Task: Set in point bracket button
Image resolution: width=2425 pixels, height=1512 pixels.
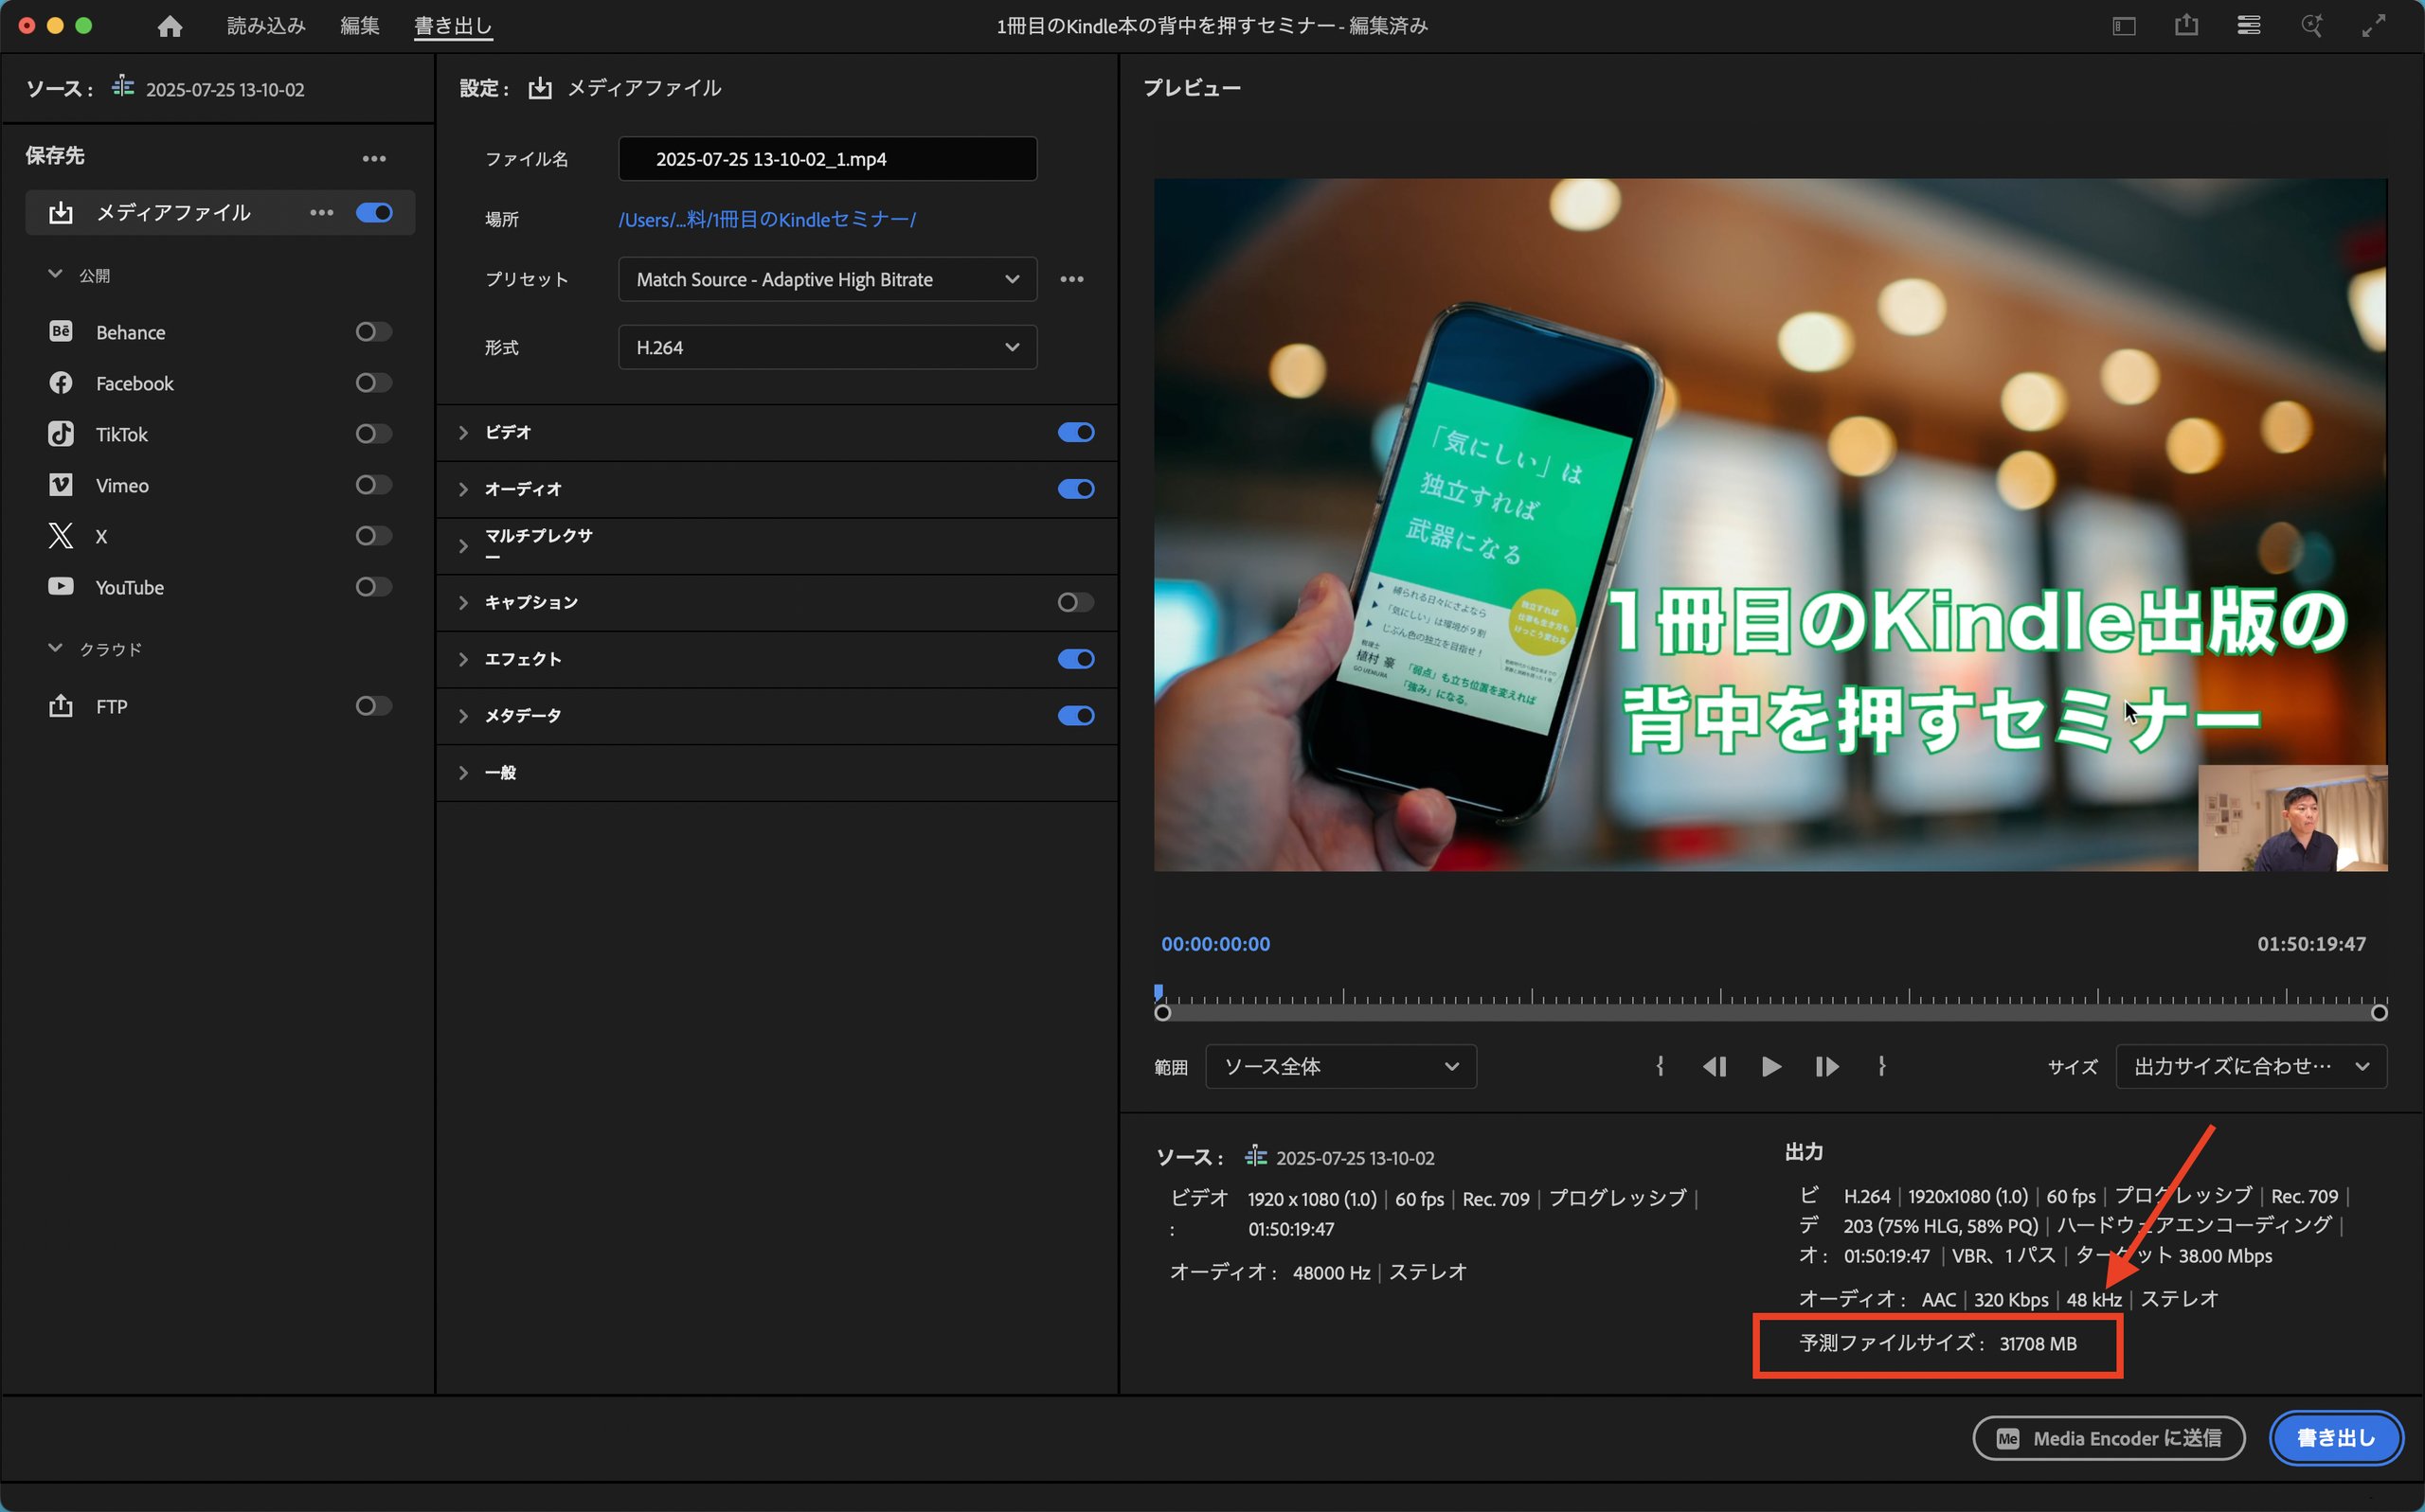Action: point(1660,1066)
